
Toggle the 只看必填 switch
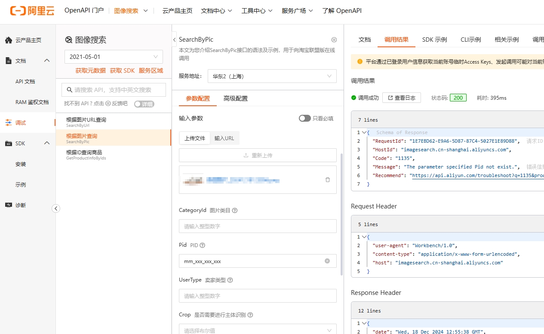point(304,118)
